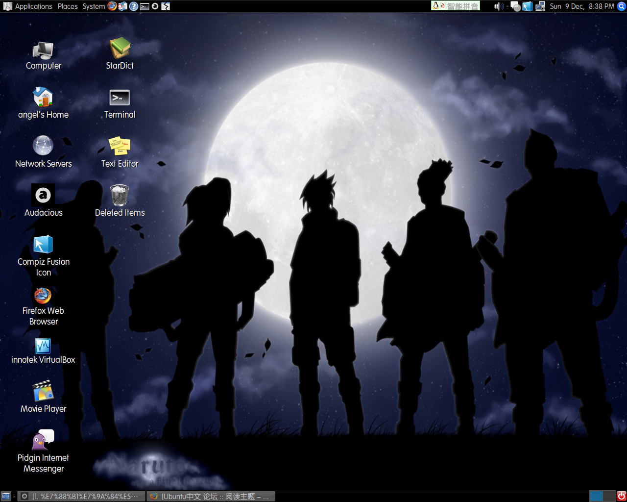Click the last launcher icon in top panel
Screen dimensions: 627x502
pyautogui.click(x=166, y=6)
